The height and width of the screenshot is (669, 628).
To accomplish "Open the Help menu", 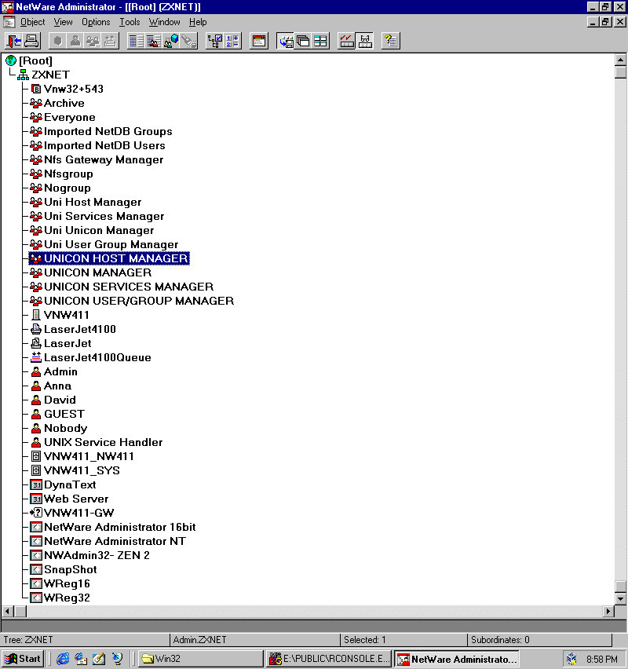I will (198, 22).
